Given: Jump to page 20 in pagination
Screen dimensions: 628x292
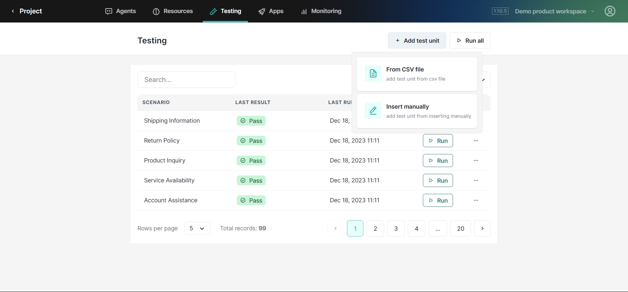Looking at the screenshot, I should click(x=460, y=228).
